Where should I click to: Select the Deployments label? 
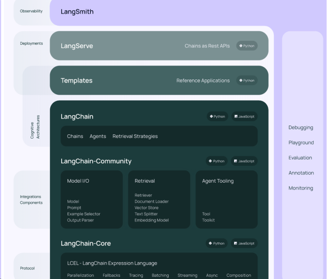tap(31, 44)
